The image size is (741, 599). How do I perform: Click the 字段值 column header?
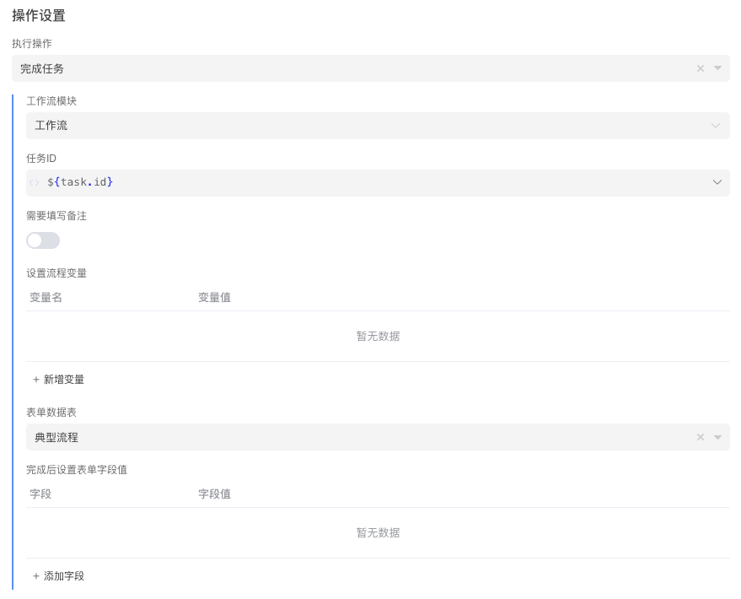pyautogui.click(x=215, y=494)
